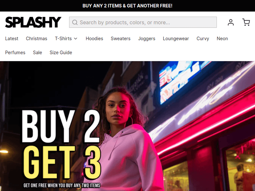Go to the Curvy collection

[203, 39]
